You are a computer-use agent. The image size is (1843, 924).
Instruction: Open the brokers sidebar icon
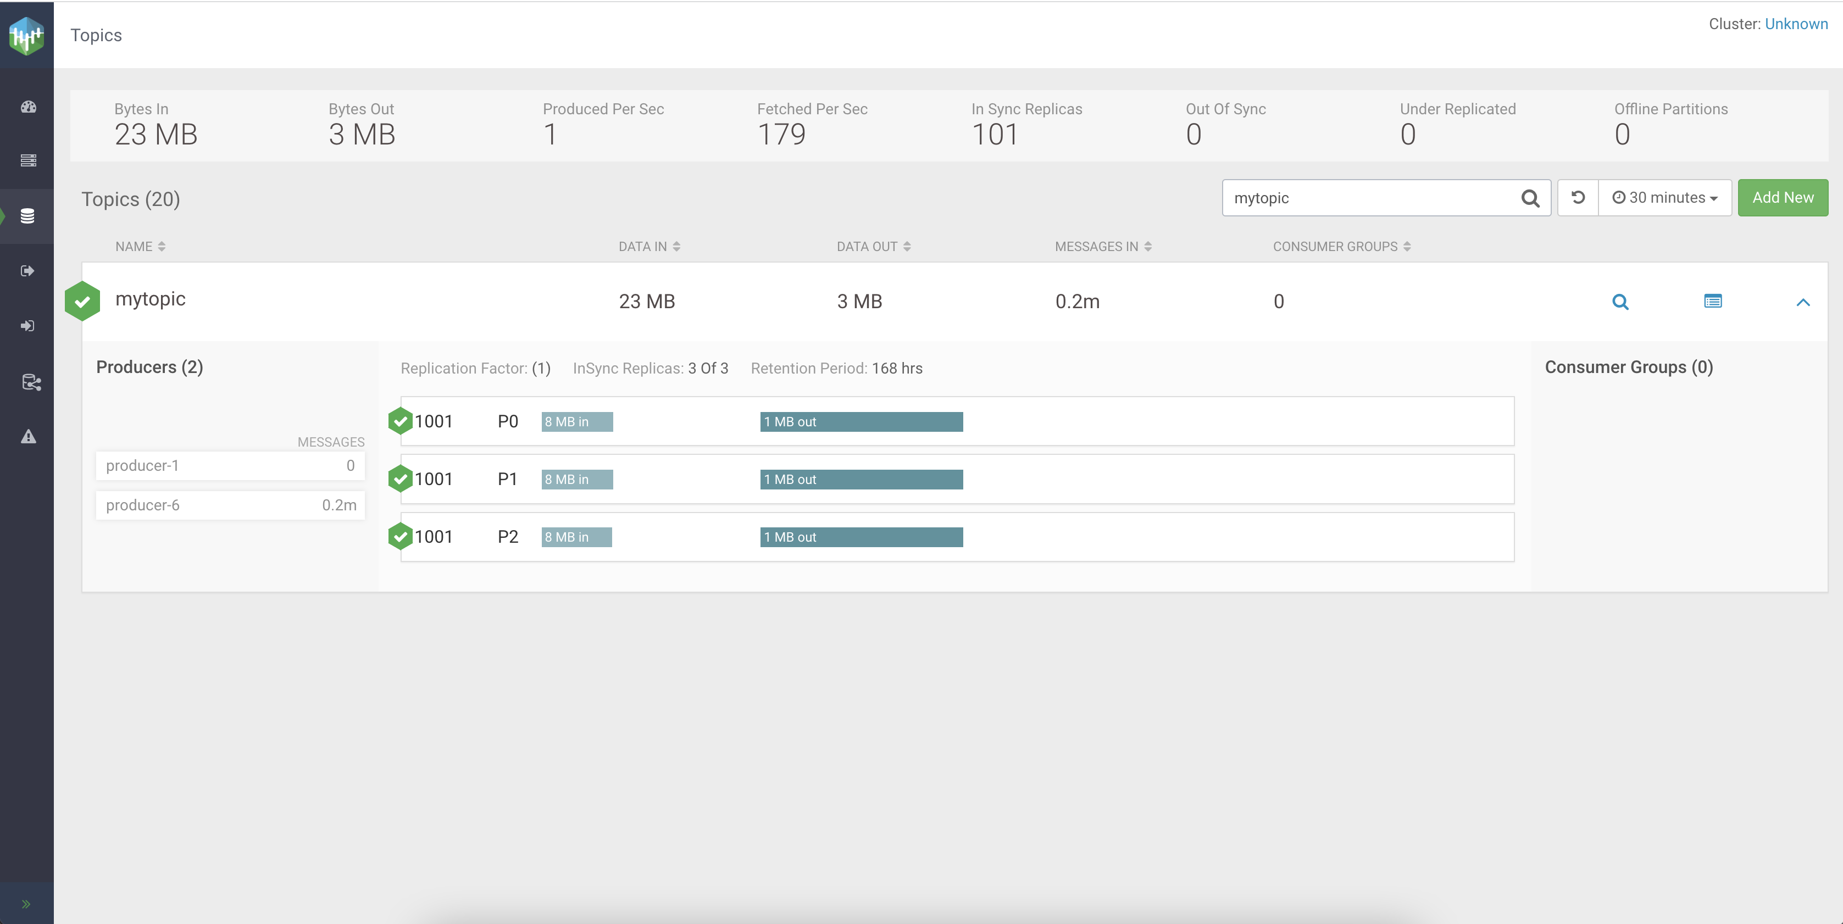(28, 160)
